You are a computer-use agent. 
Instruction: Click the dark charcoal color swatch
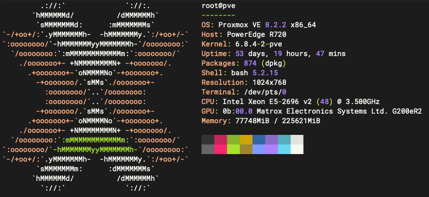click(x=208, y=139)
